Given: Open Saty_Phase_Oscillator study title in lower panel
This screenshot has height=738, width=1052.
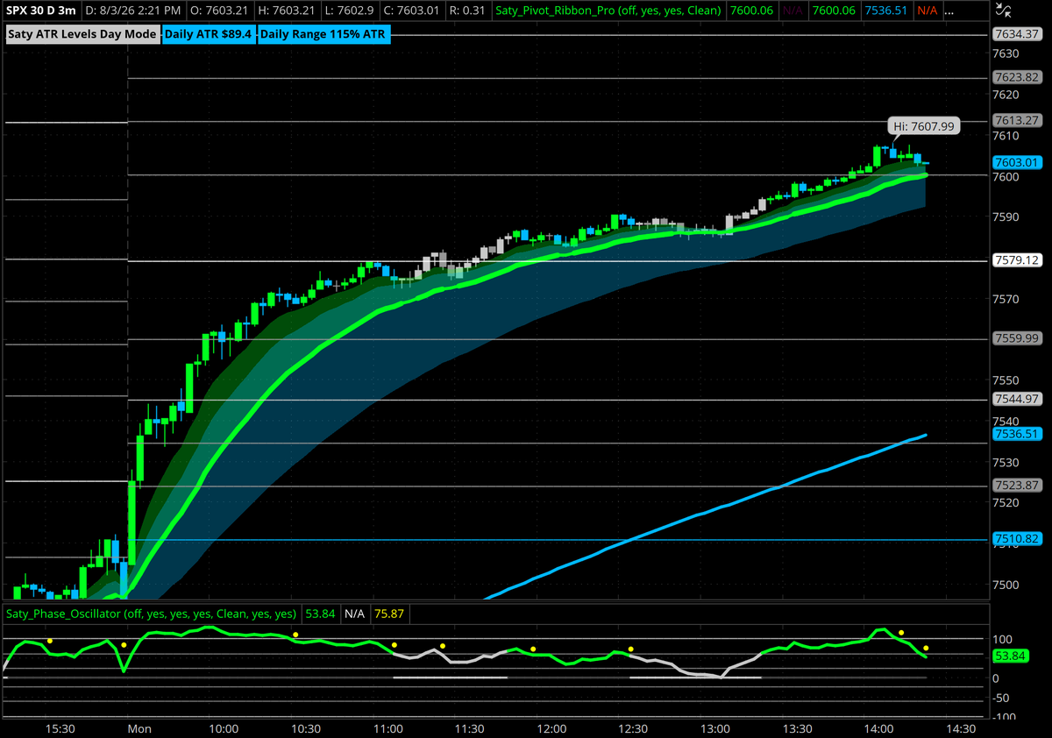Looking at the screenshot, I should pyautogui.click(x=151, y=614).
